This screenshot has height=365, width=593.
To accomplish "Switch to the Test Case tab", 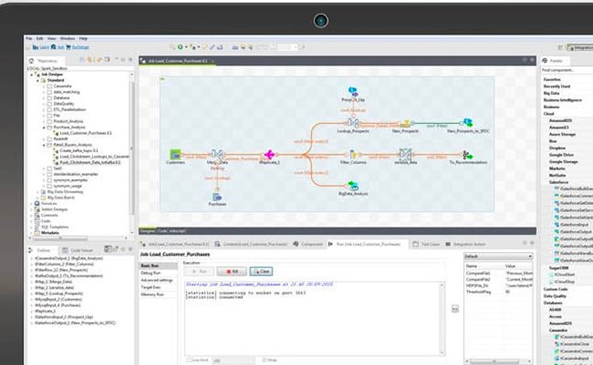I will coord(430,244).
